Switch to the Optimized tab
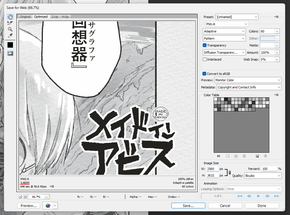This screenshot has width=290, height=215. coord(41,17)
